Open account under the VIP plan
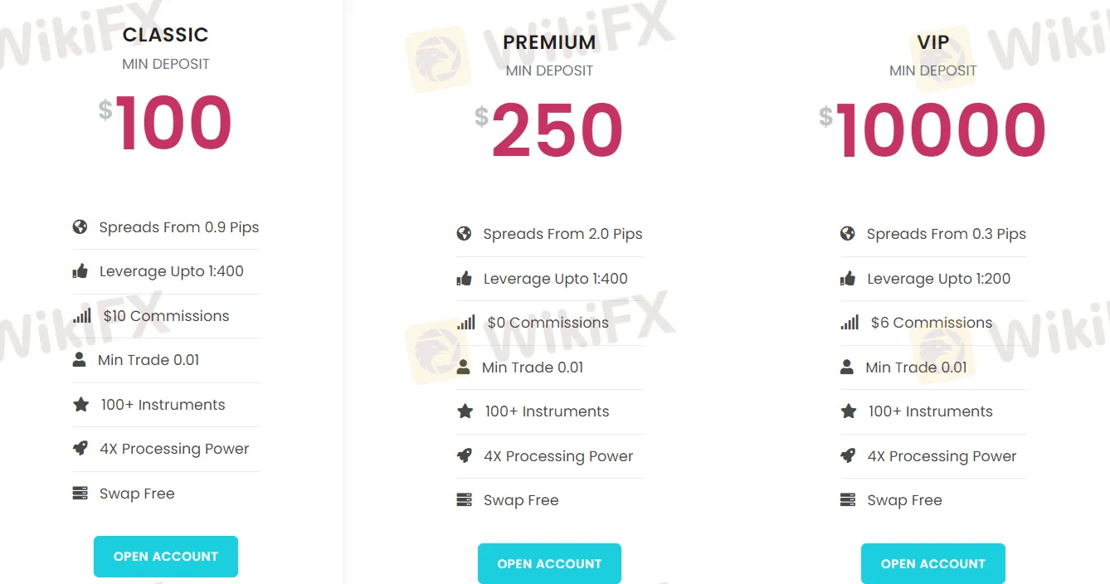 [933, 564]
